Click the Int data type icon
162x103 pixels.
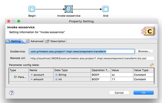56,79
